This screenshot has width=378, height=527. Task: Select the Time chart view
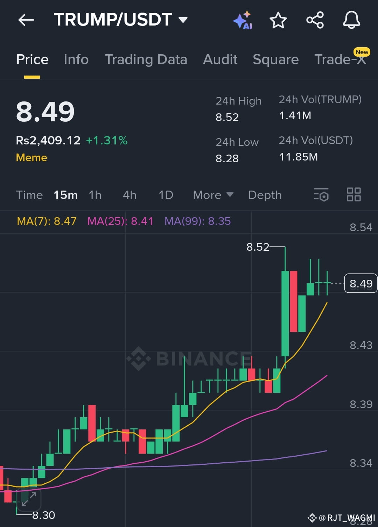[29, 195]
